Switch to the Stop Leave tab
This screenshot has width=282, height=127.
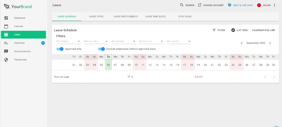pos(185,17)
